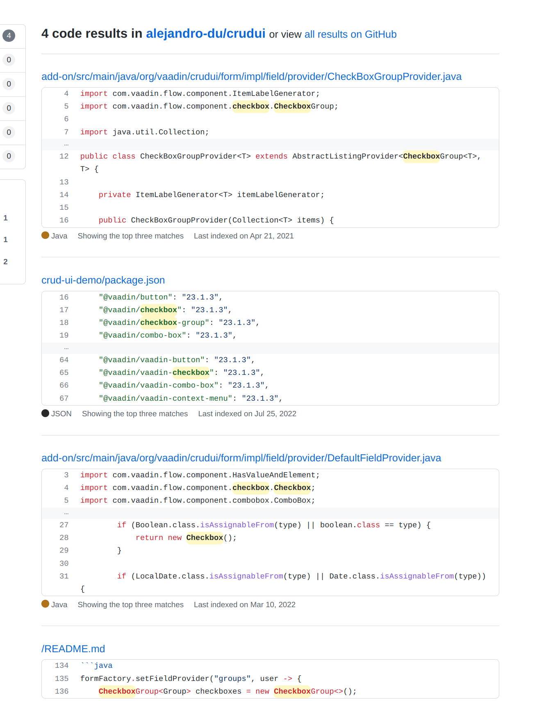Click the code results counter badge showing 4

pos(9,36)
